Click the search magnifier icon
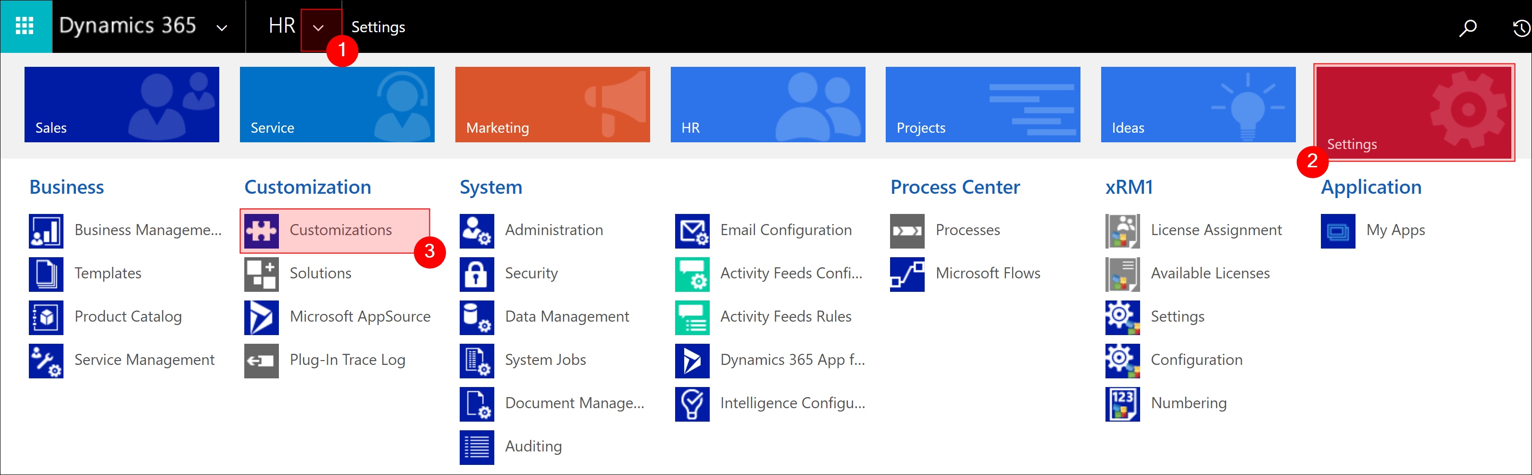The image size is (1532, 475). (1467, 27)
